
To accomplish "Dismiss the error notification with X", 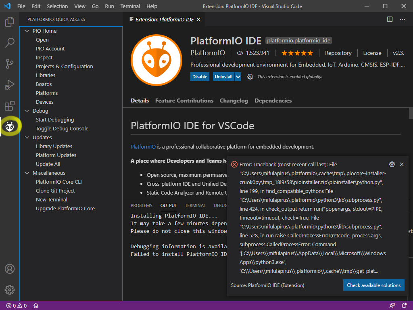I will pos(402,164).
